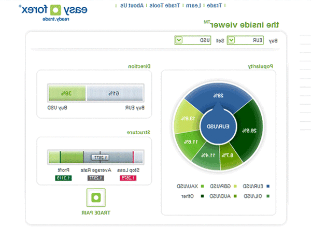The height and width of the screenshot is (227, 311).
Task: Click the OIL/USD legend label
Action: (x=253, y=196)
